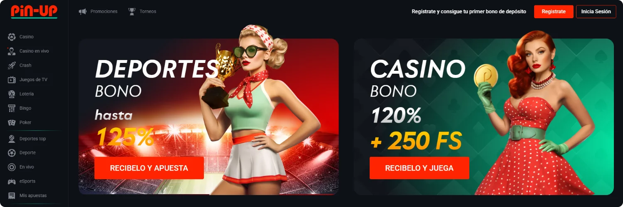View Mis apuestas in the sidebar
Image resolution: width=623 pixels, height=207 pixels.
(x=34, y=195)
